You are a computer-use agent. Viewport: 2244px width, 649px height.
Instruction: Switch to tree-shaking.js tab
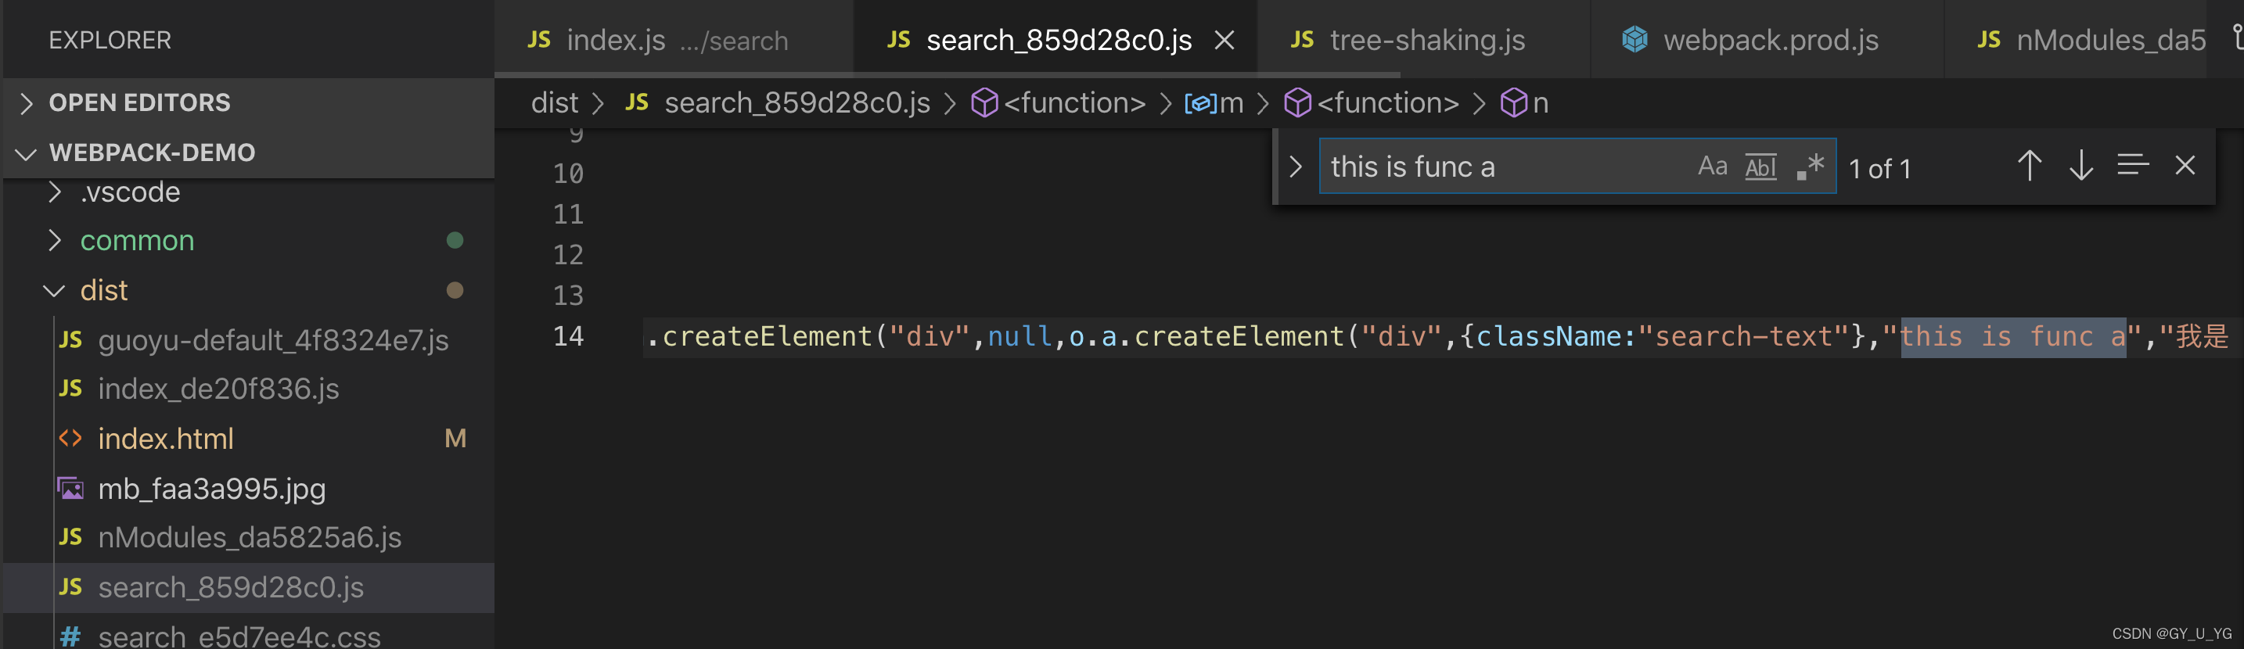(x=1423, y=39)
